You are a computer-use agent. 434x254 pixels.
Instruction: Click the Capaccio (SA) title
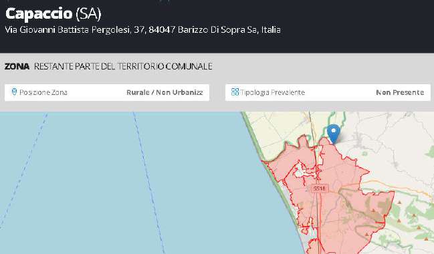53,14
